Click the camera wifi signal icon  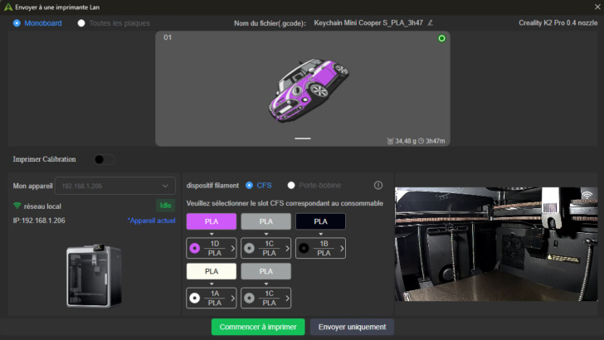(587, 195)
